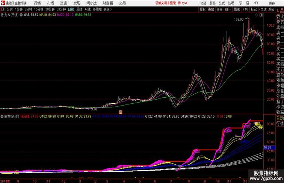The image size is (284, 183).
Task: Click the MA5: 78.52 value
Action: pyautogui.click(x=31, y=15)
